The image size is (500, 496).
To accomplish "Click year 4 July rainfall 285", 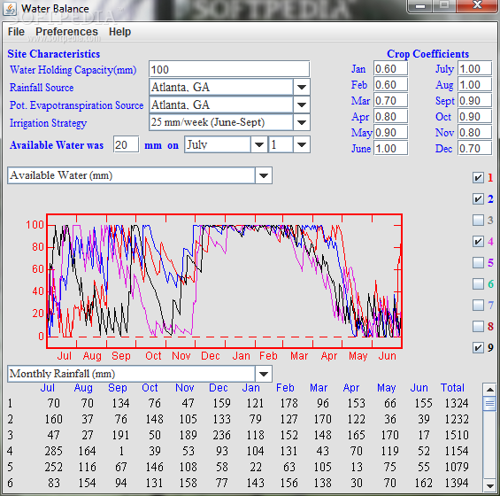I will click(53, 452).
